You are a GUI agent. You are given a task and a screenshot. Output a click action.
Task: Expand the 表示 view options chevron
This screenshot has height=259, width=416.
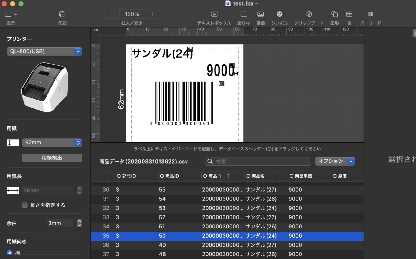[x=16, y=14]
